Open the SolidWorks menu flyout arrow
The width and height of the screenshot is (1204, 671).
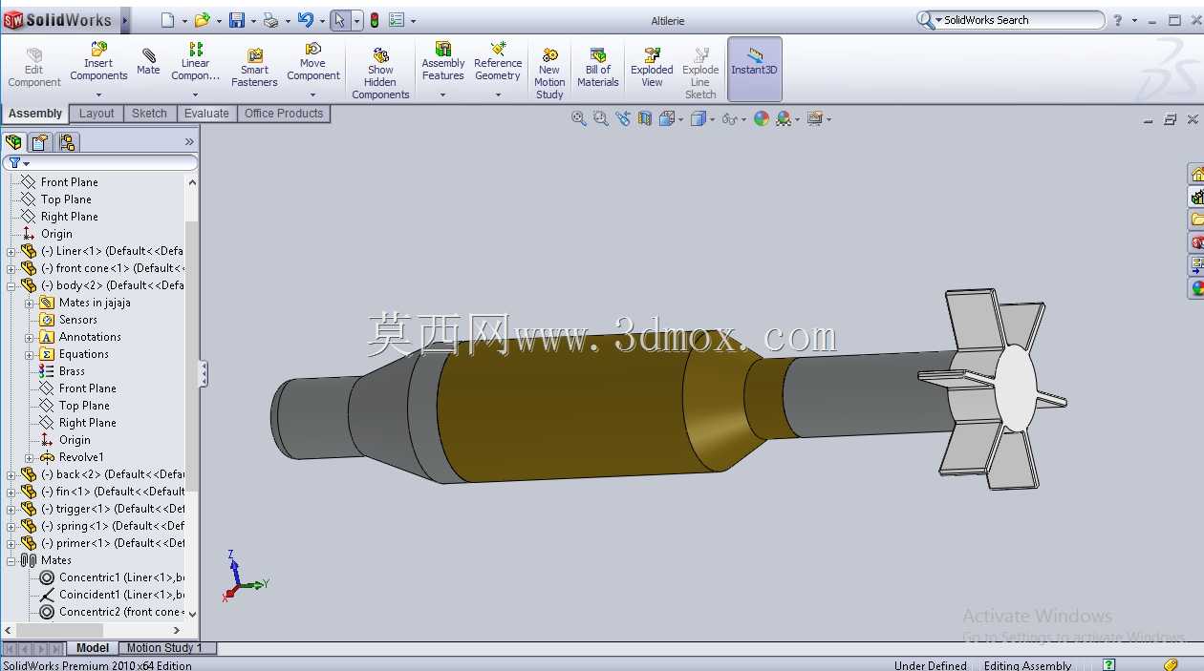tap(126, 20)
